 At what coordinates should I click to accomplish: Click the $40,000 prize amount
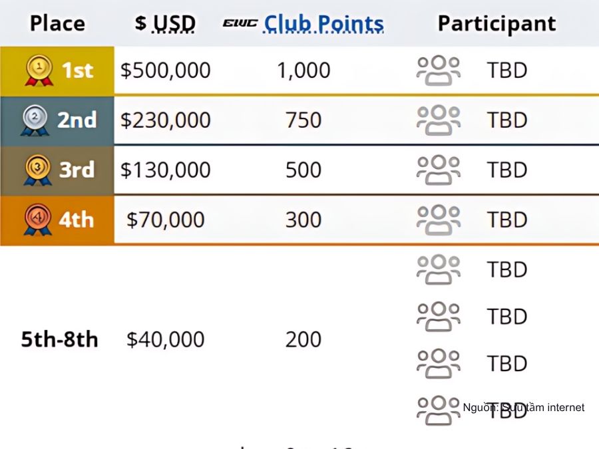pos(166,339)
